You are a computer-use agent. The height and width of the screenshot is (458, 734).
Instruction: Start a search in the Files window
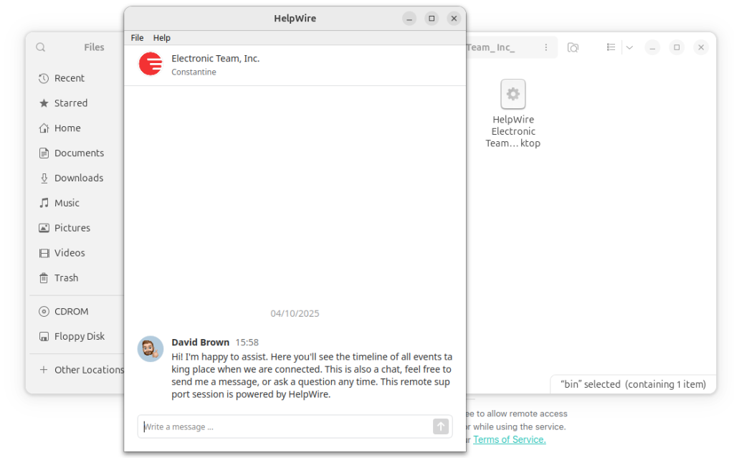[573, 47]
